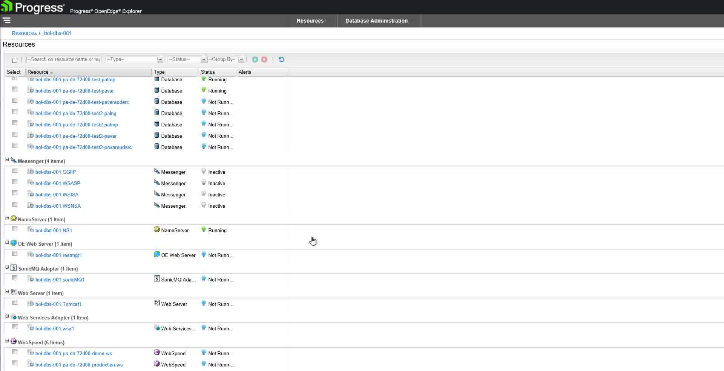Sort by the Resource column header

[x=88, y=72]
